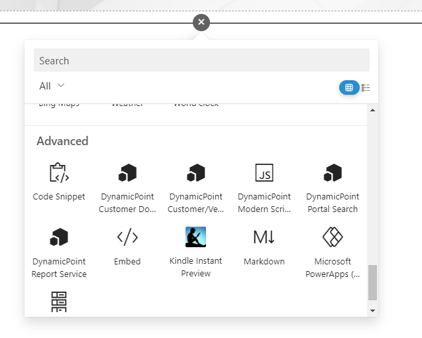This screenshot has width=422, height=338.
Task: Click the Markdown label text
Action: [x=264, y=262]
